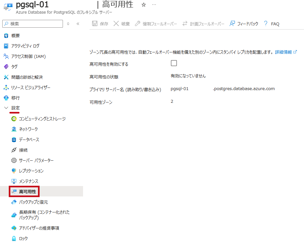Click the PostgreSQL server resource icon
Image resolution: width=304 pixels, height=242 pixels.
pyautogui.click(x=8, y=7)
